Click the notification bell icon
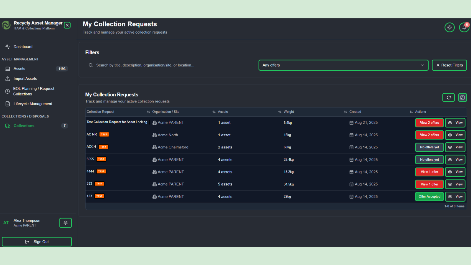The height and width of the screenshot is (265, 471). 464,28
